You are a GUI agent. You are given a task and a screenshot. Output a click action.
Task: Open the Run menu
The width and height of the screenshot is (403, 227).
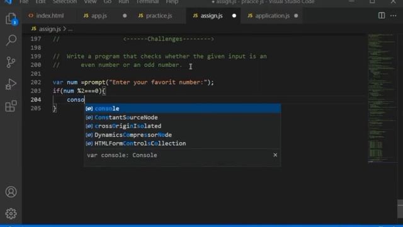click(123, 2)
